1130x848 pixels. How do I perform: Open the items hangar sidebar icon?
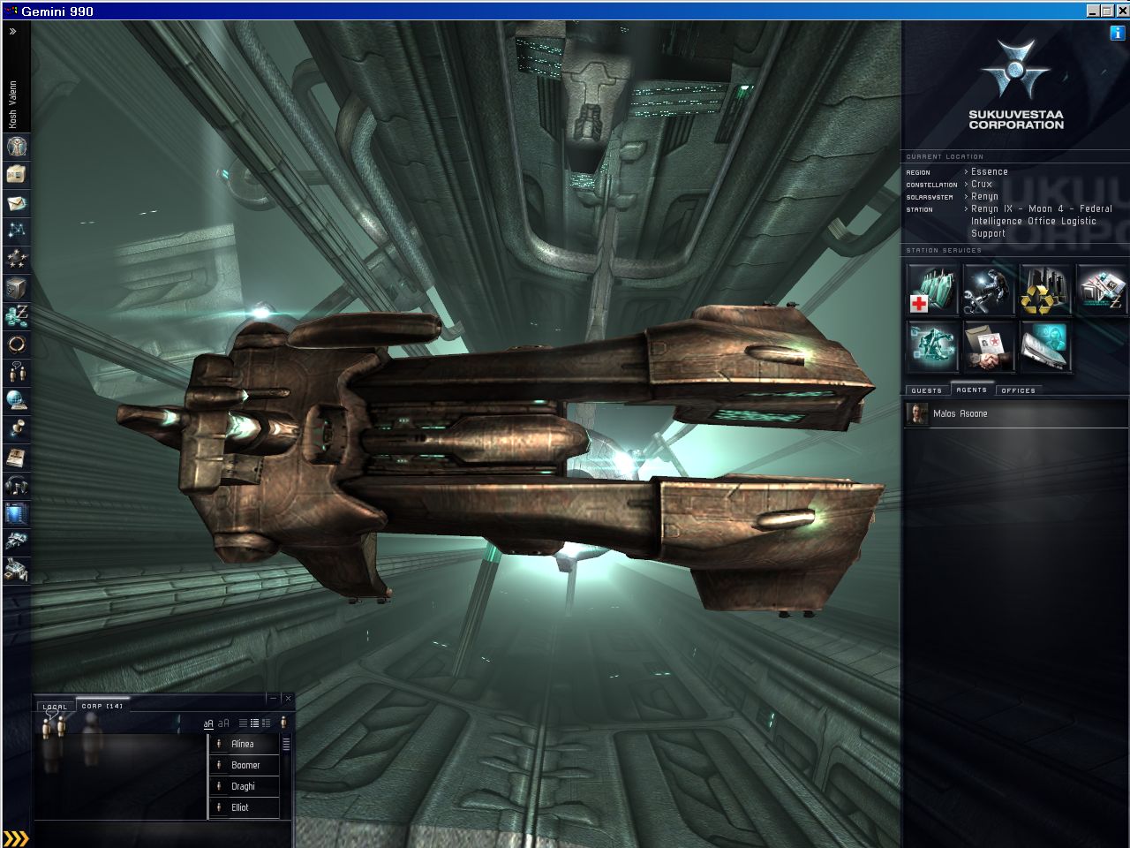pos(16,570)
